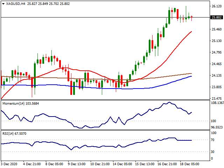Image resolution: width=224 pixels, height=168 pixels.
Task: Click the 23.805 price axis label
Action: (217, 87)
